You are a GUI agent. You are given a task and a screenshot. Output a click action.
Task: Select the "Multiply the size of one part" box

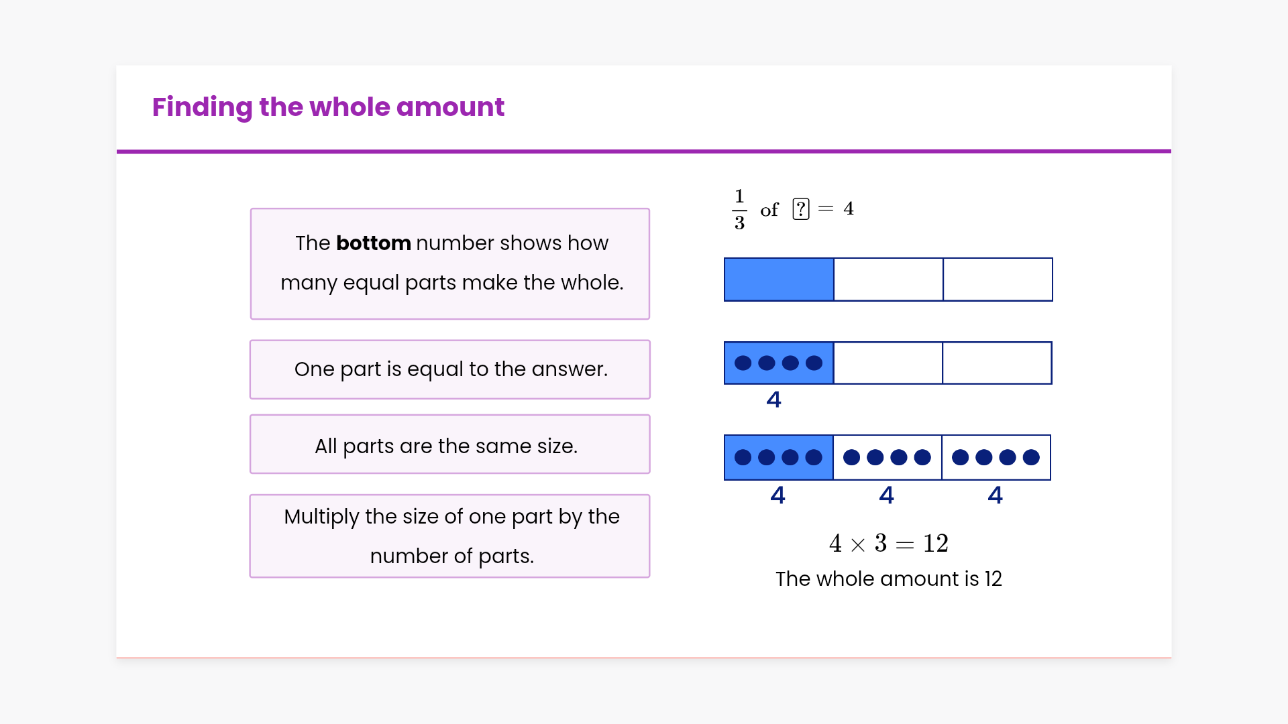click(x=450, y=536)
